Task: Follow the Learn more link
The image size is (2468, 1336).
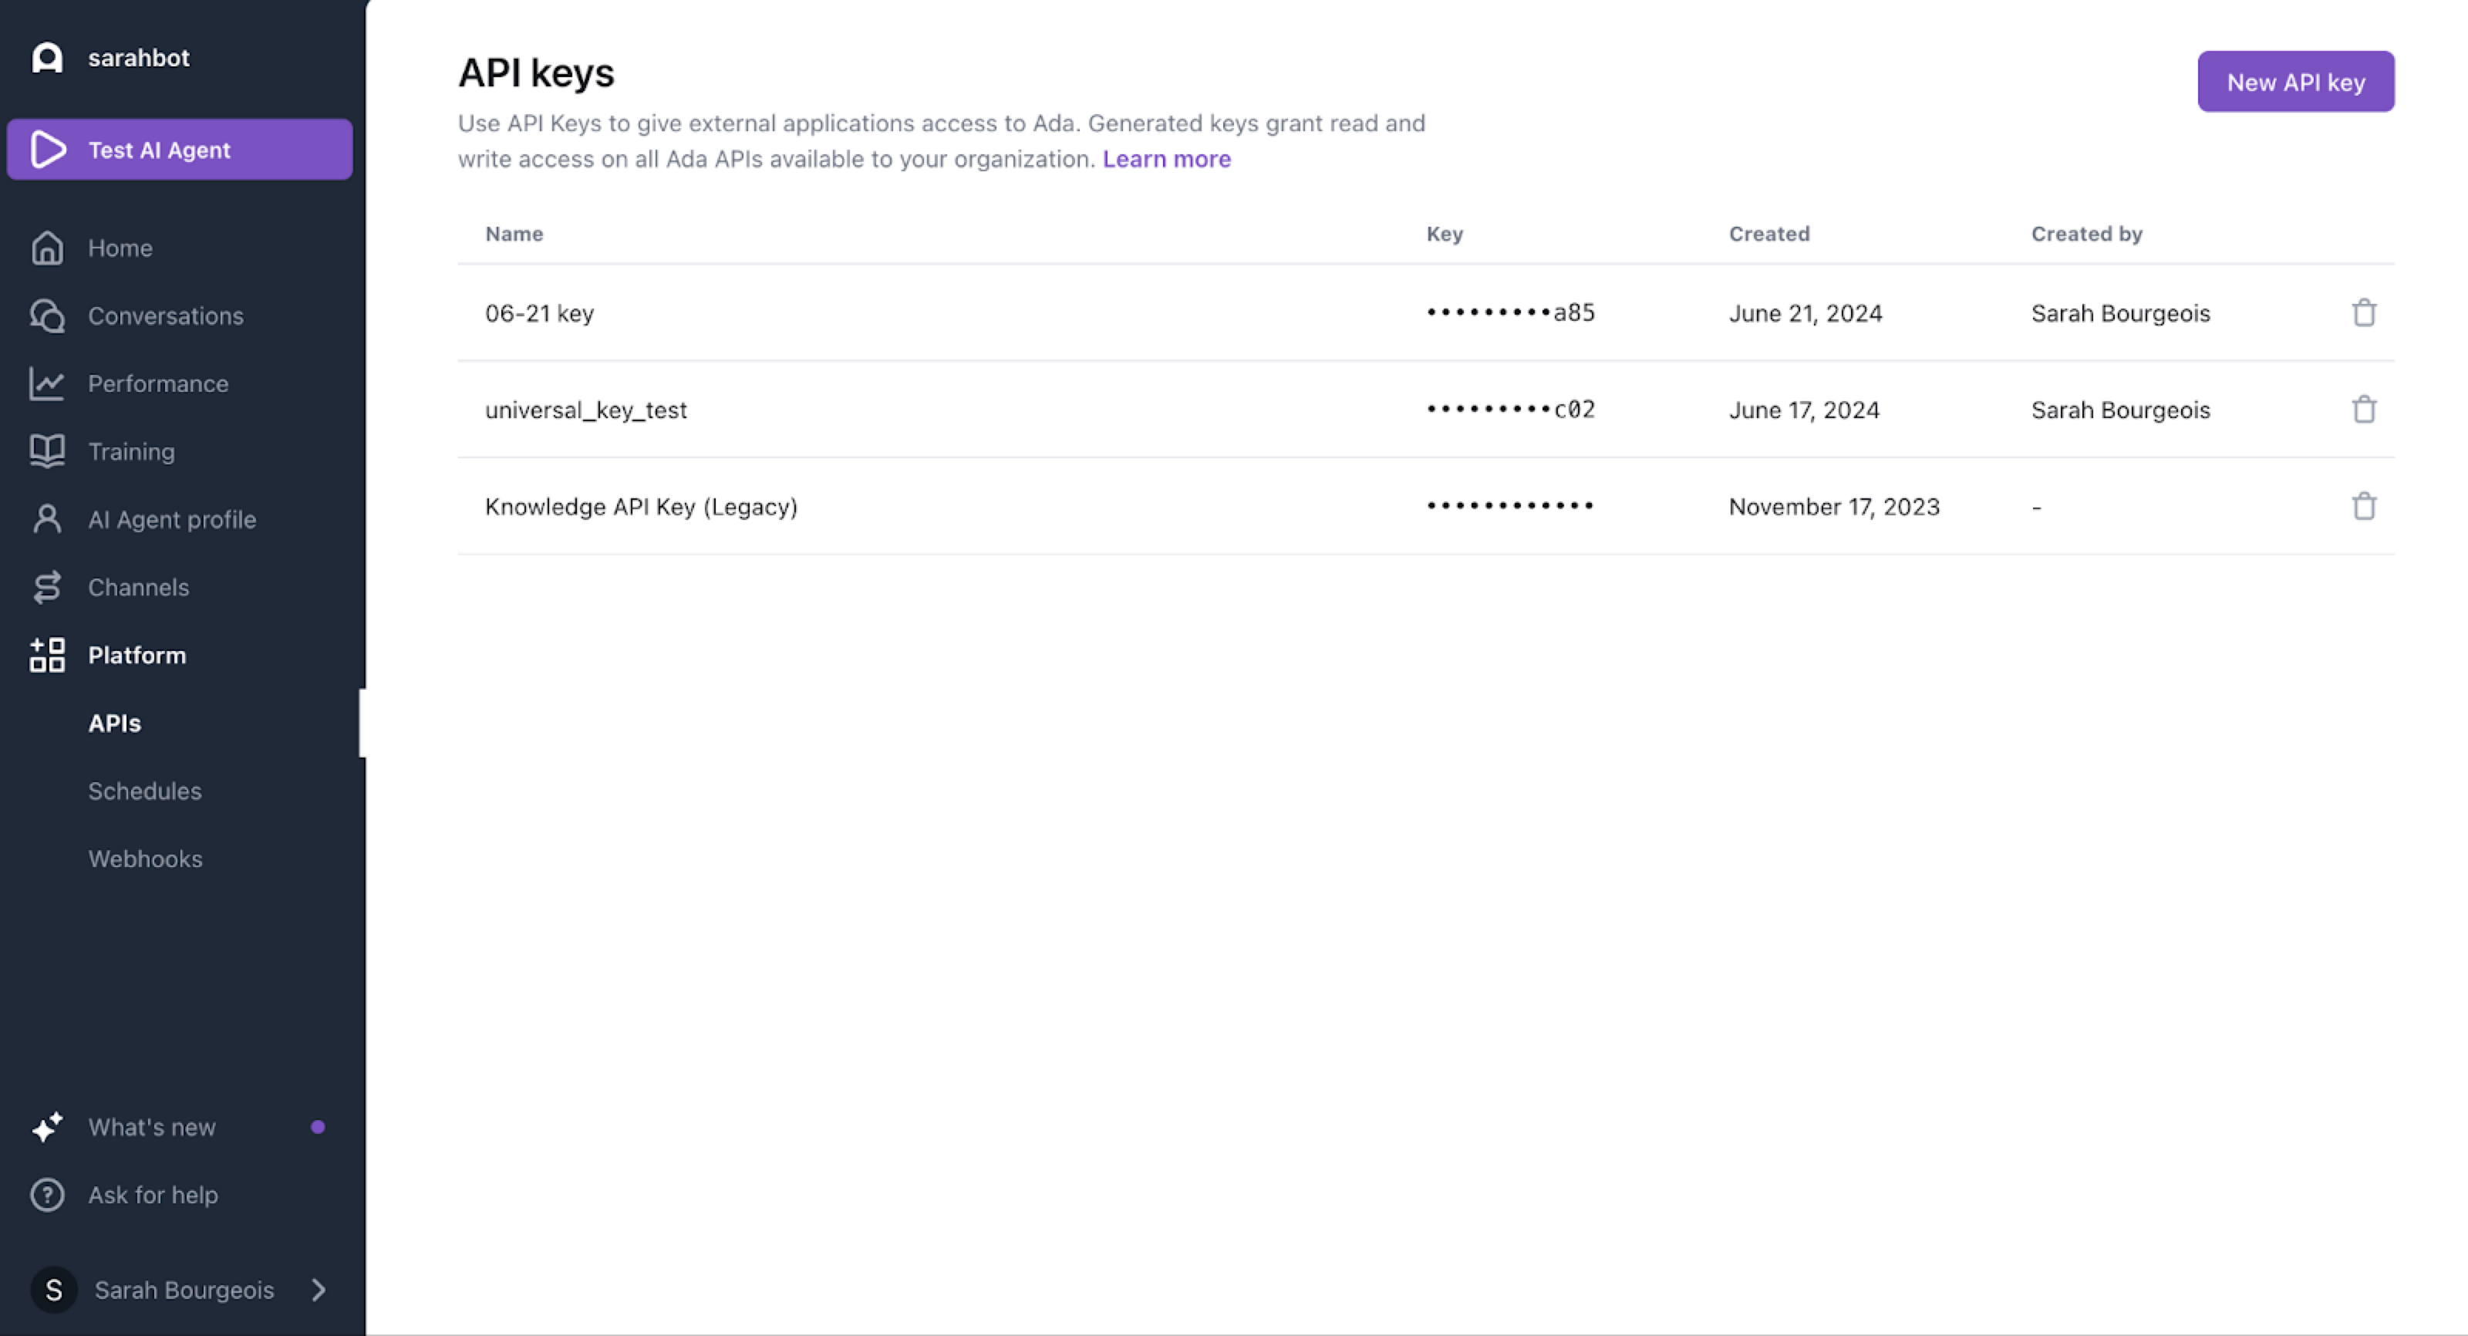Action: pos(1166,159)
